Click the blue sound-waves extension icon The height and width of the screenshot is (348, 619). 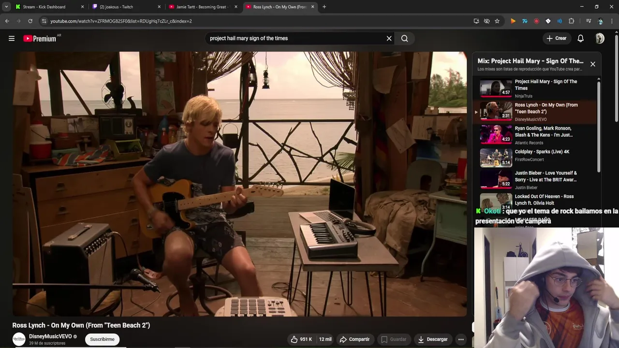tap(560, 21)
